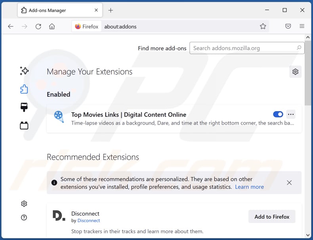Open Add-ons Support help icon
313x240 pixels.
click(24, 217)
